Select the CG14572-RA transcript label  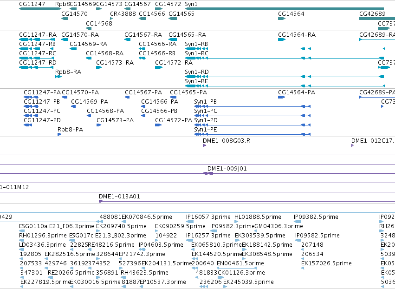click(174, 63)
